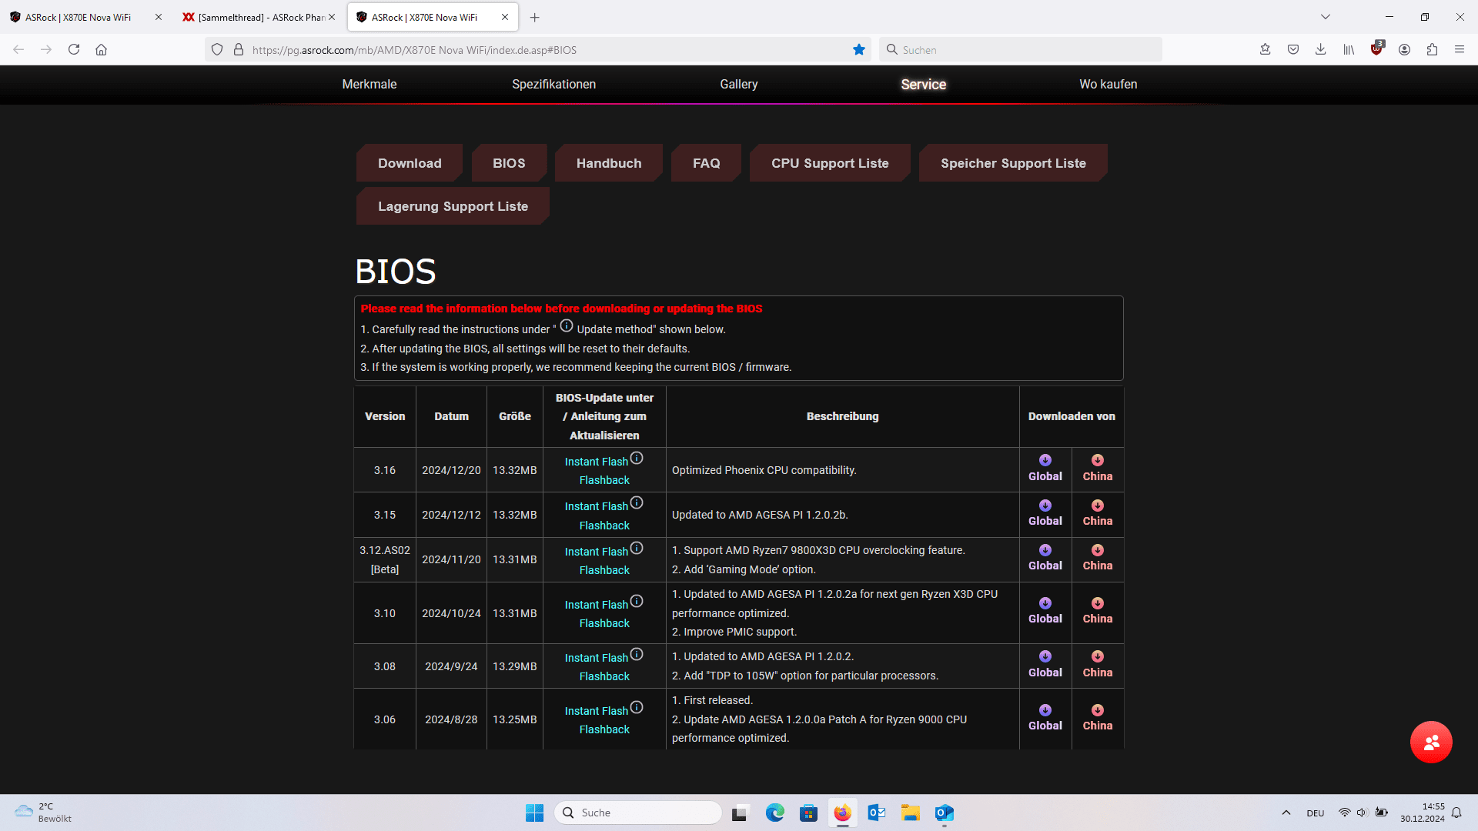Download BIOS 3.10 from China server
The image size is (1478, 831).
[1097, 611]
